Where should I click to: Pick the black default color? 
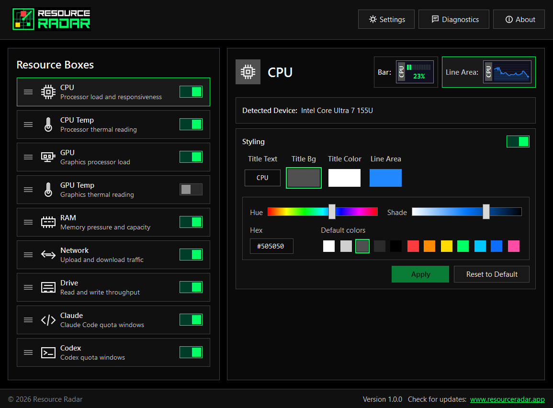[x=396, y=246]
